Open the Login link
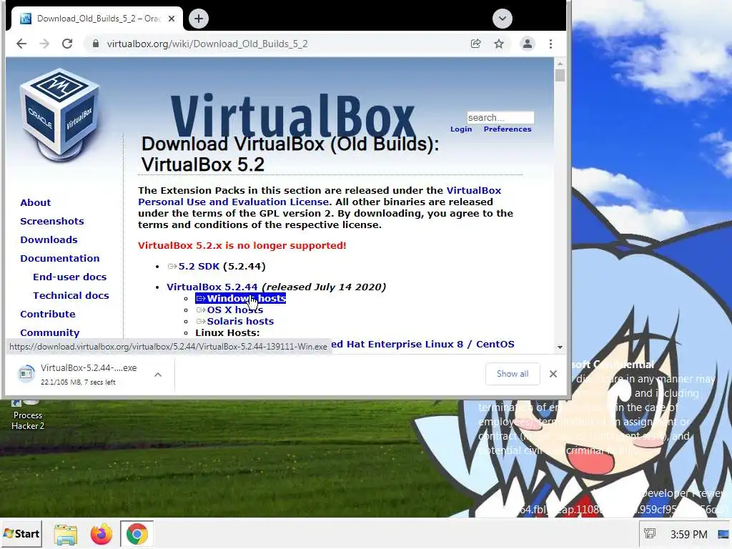This screenshot has width=732, height=549. (461, 129)
